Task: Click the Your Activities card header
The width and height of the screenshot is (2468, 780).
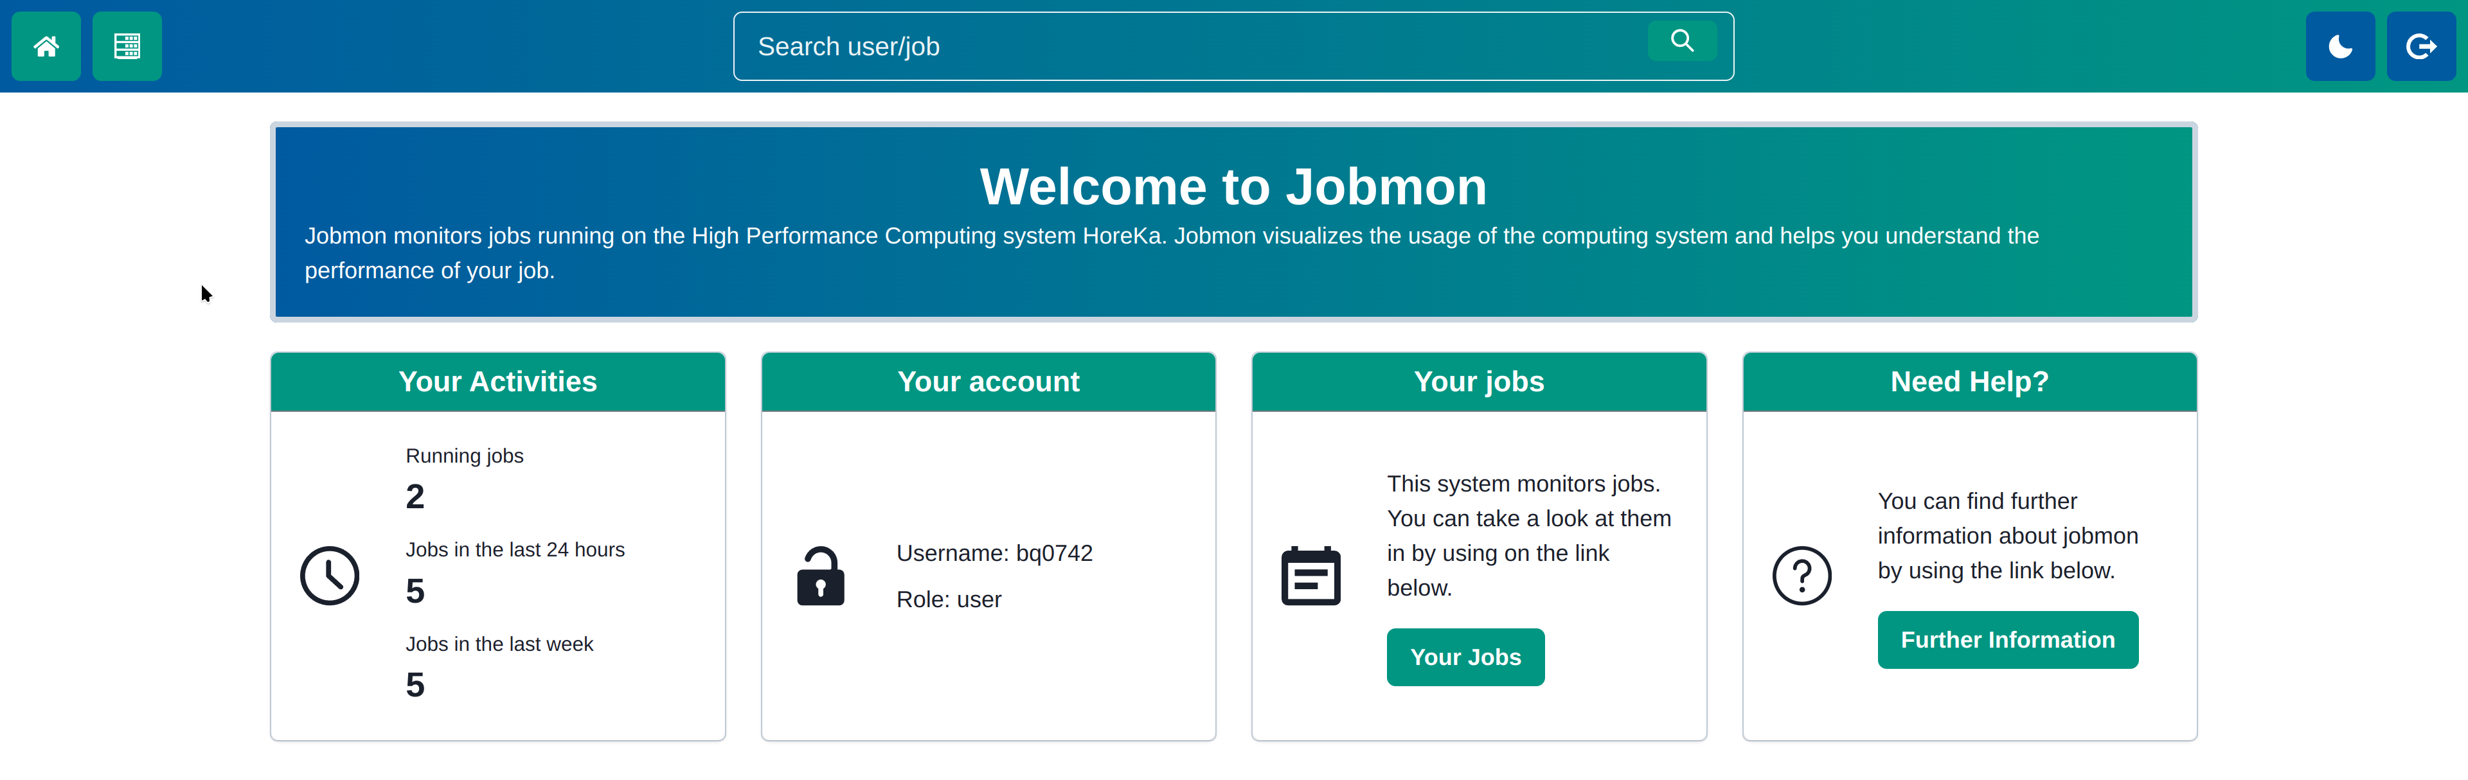Action: pos(497,382)
